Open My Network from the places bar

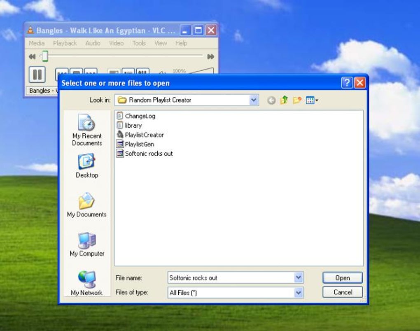pyautogui.click(x=86, y=283)
